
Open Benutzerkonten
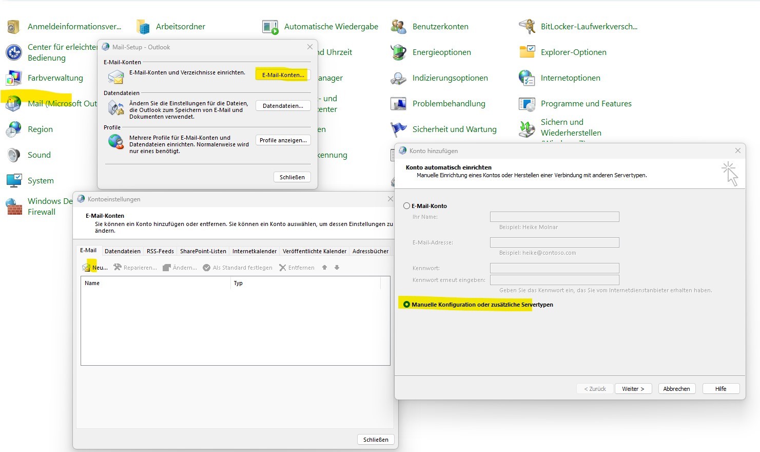tap(440, 26)
